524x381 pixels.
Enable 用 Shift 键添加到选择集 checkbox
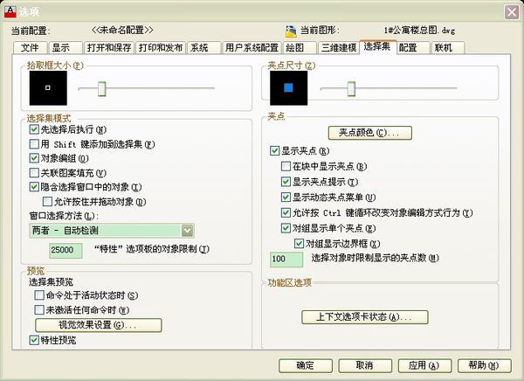pos(34,144)
